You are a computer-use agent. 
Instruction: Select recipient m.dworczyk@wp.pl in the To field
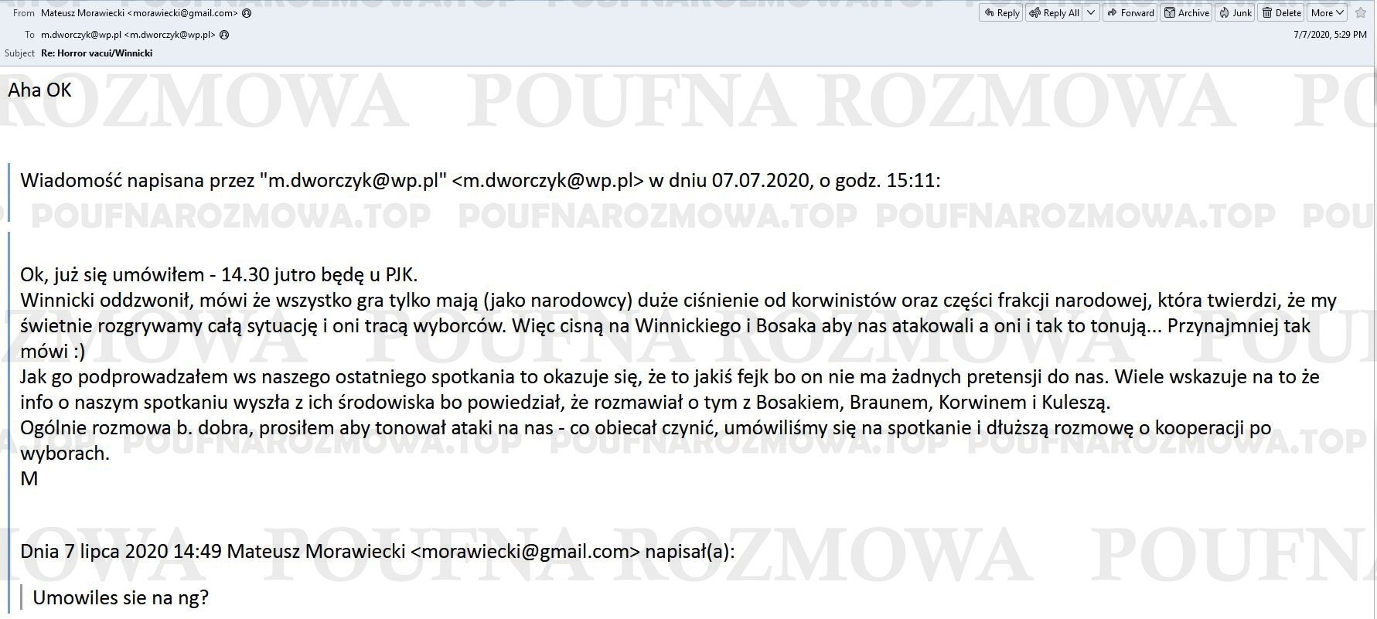tap(128, 35)
